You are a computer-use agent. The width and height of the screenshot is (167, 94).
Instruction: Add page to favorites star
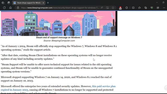113,8
